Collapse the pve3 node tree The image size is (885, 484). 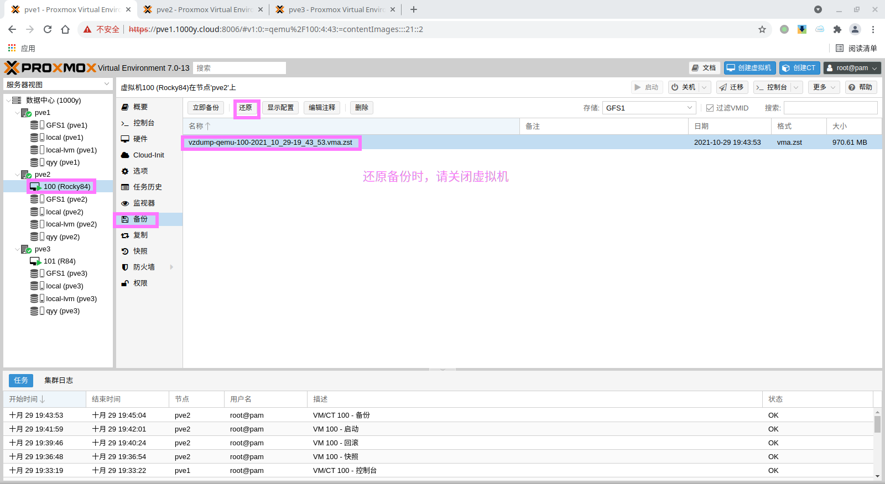pos(17,249)
